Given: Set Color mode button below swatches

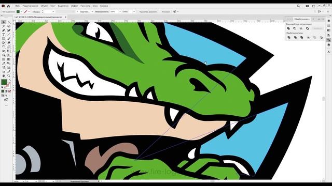Looking at the screenshot, I should 3,91.
